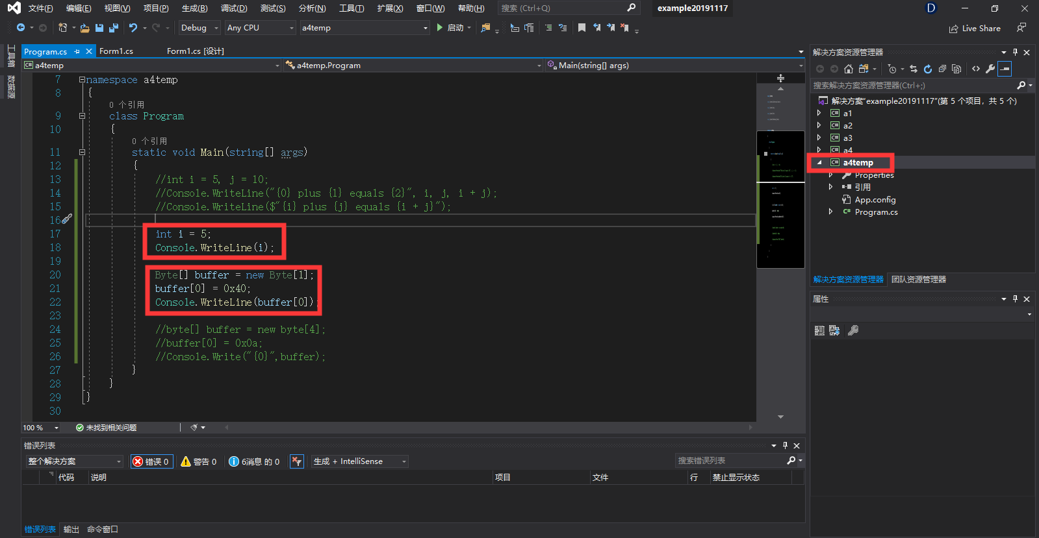Collapse all nodes in Solution Explorer

(x=942, y=69)
